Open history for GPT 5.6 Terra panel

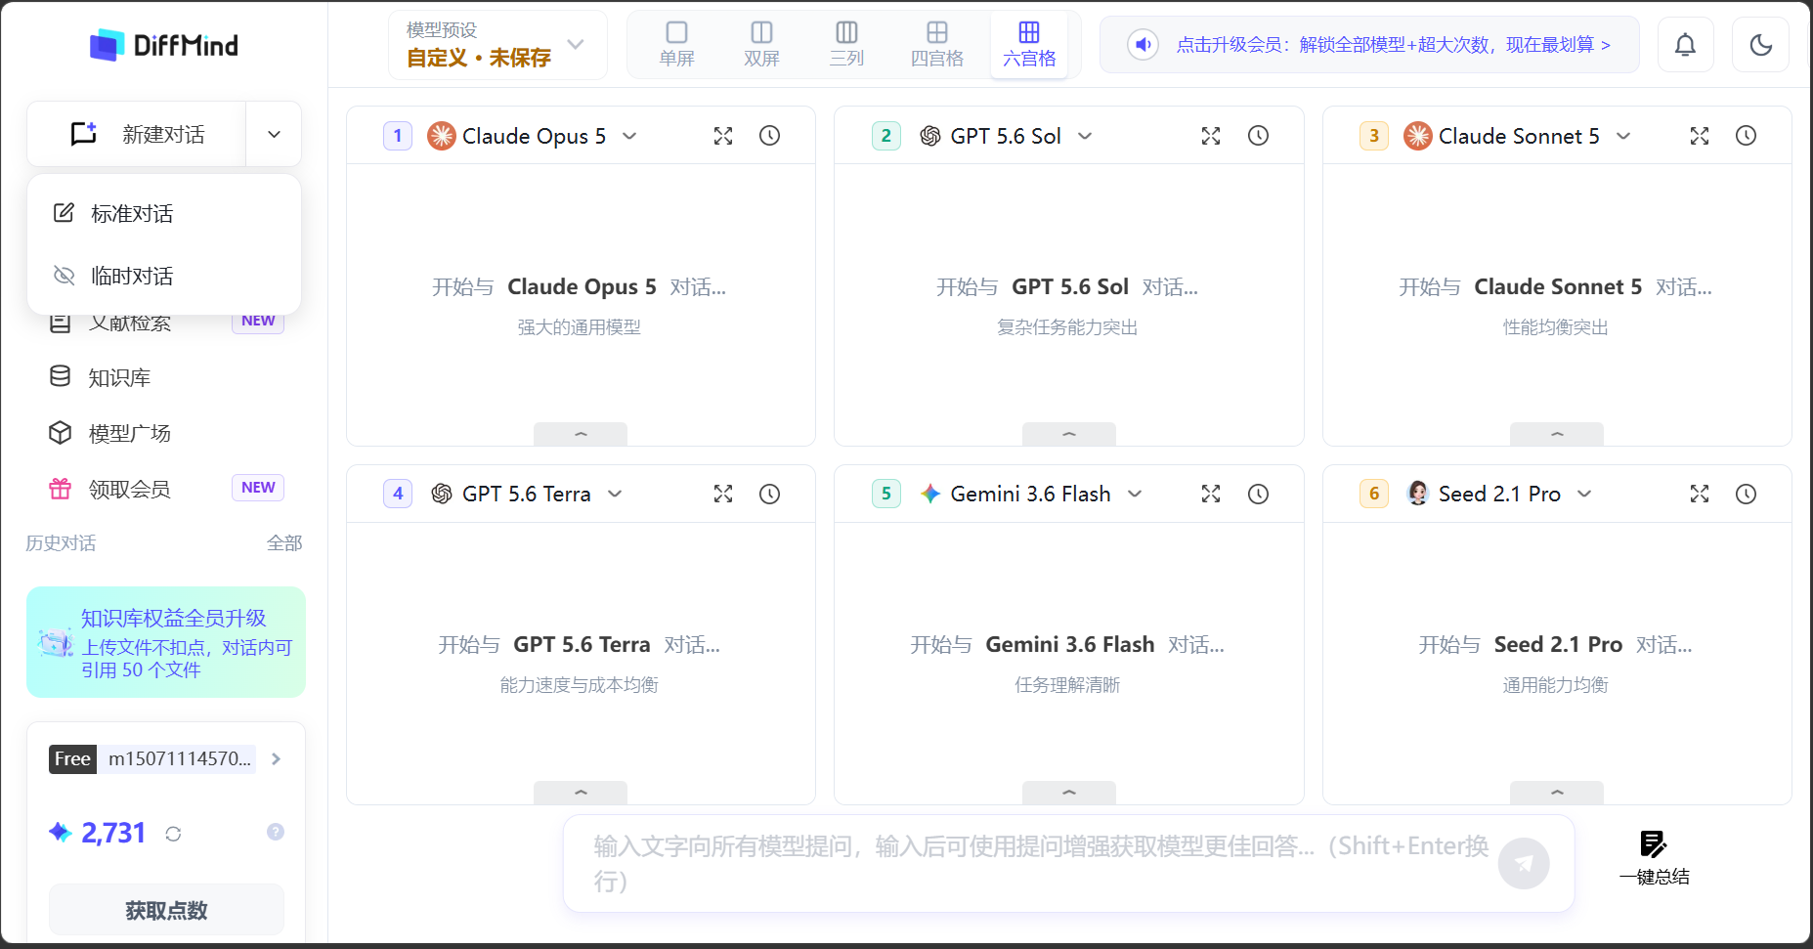point(770,494)
